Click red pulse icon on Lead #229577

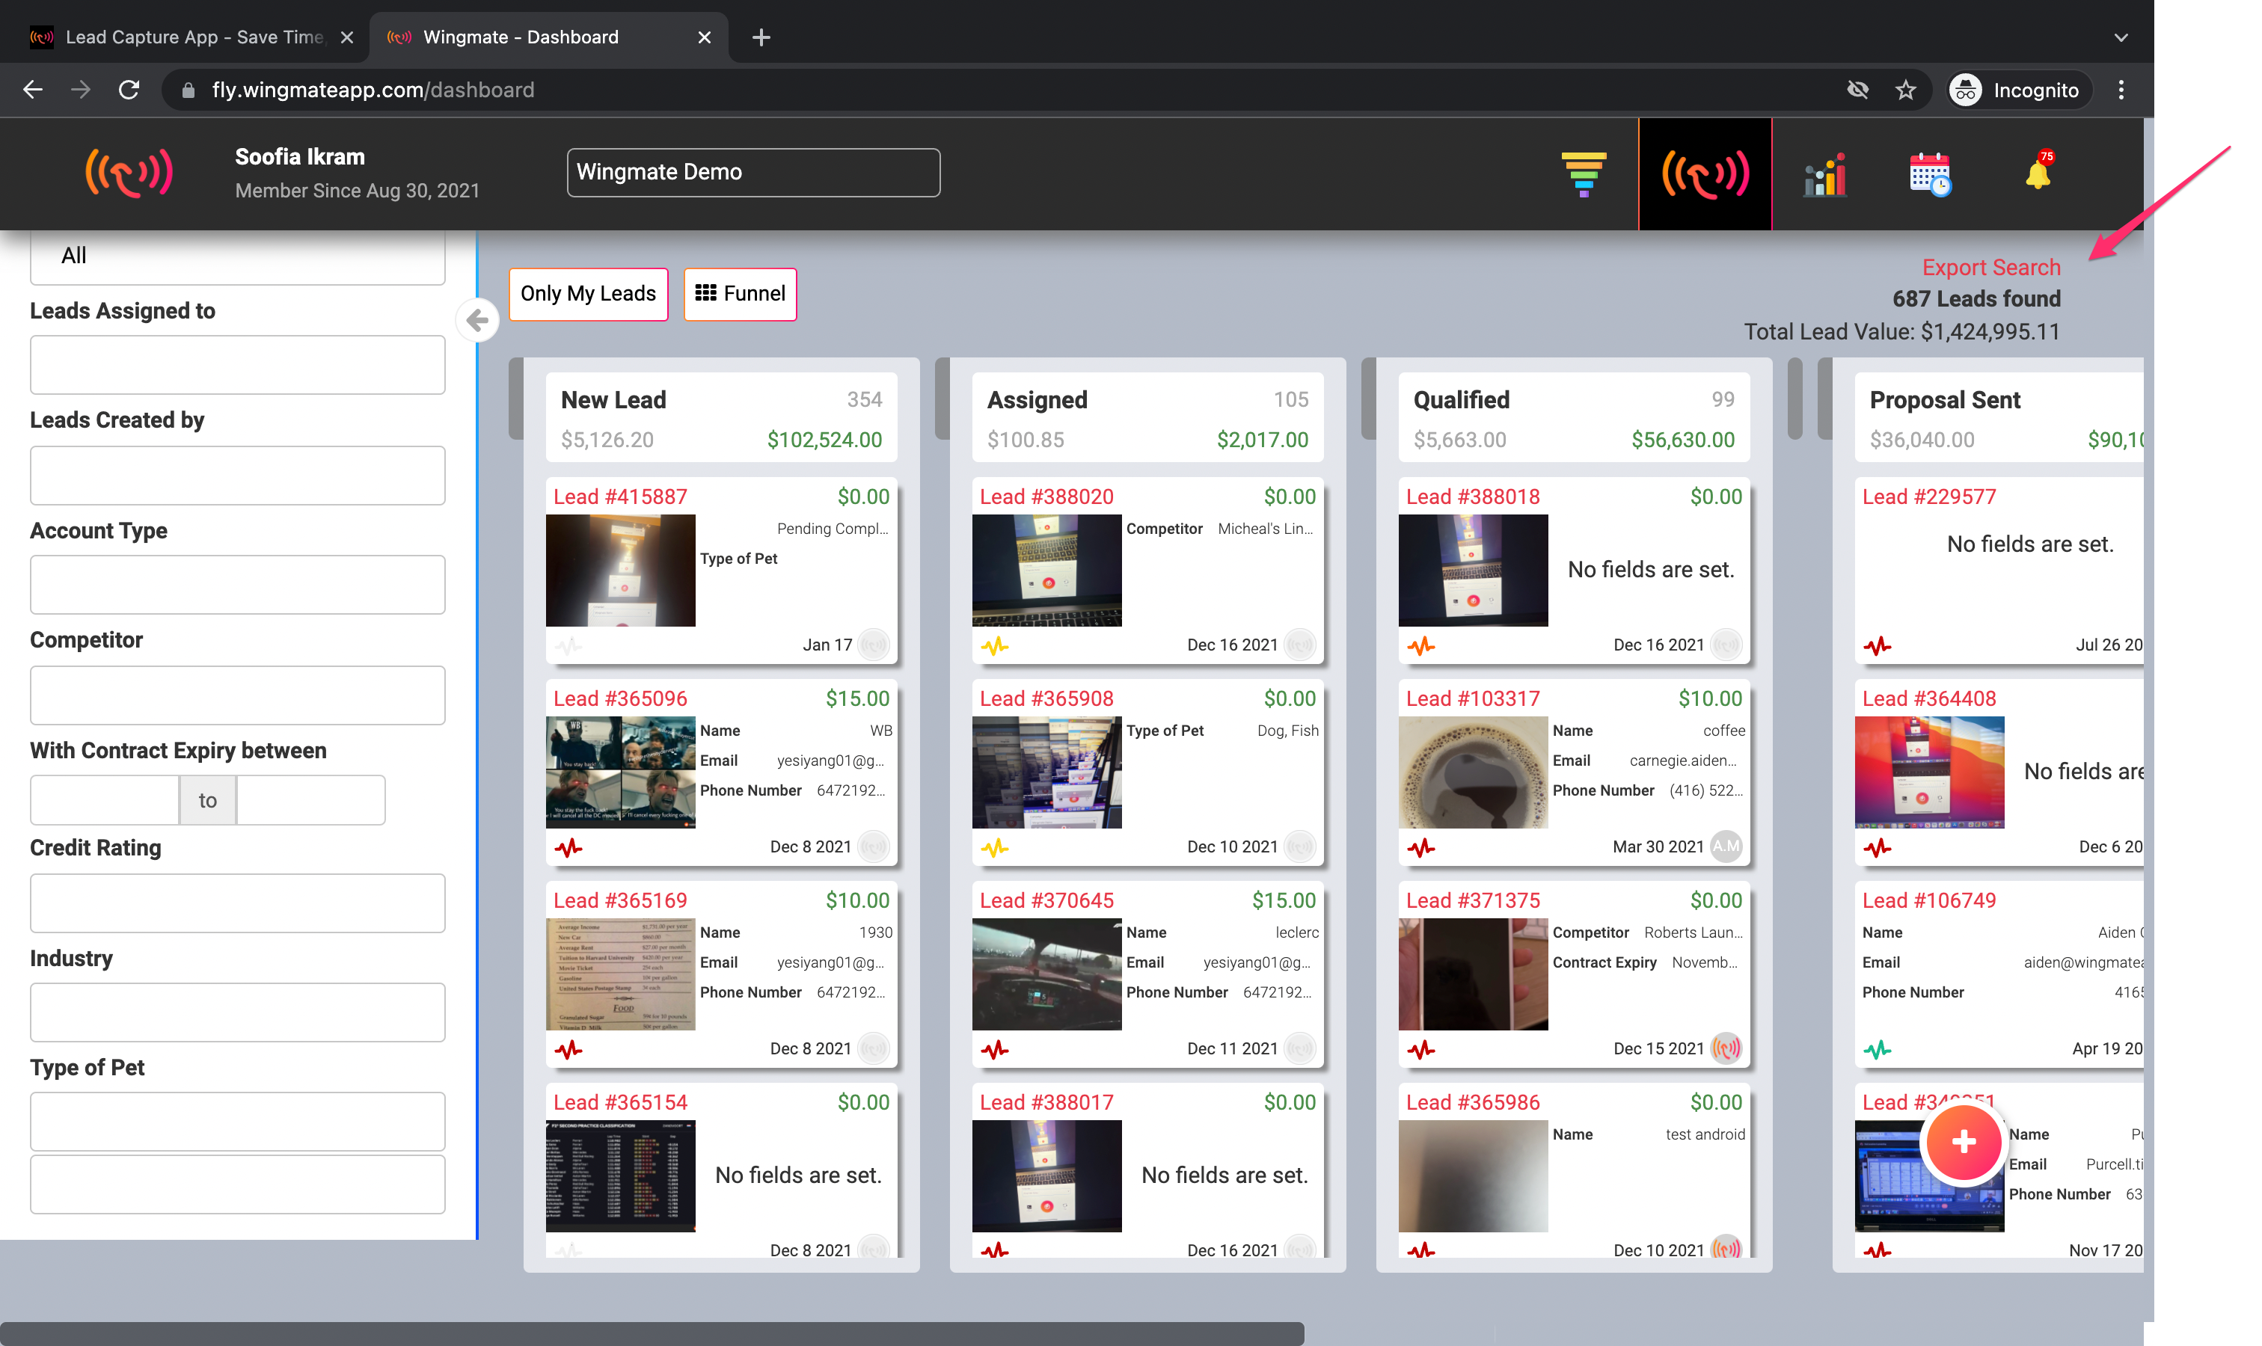coord(1878,646)
